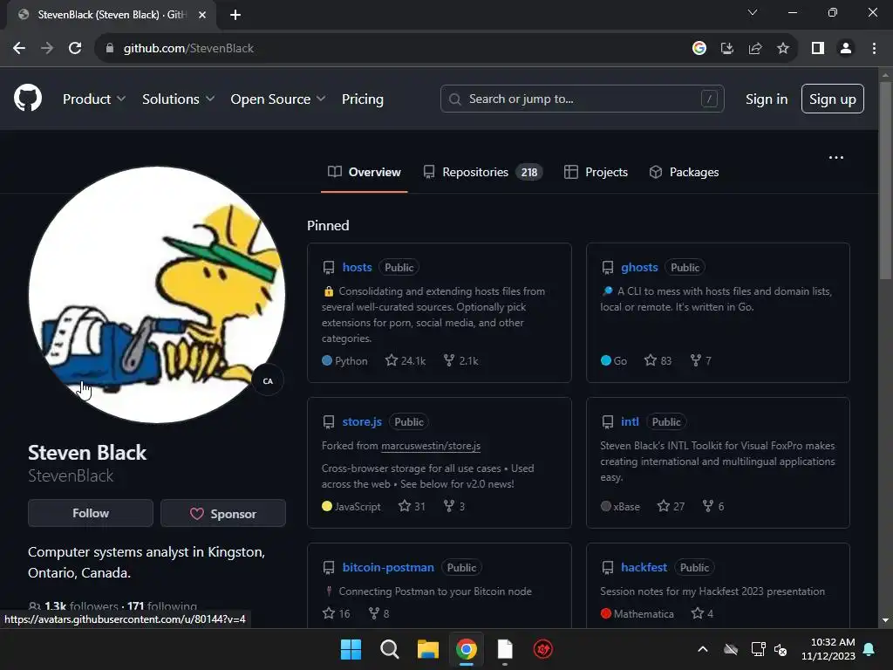Click the share page icon
The image size is (893, 670).
tap(755, 49)
